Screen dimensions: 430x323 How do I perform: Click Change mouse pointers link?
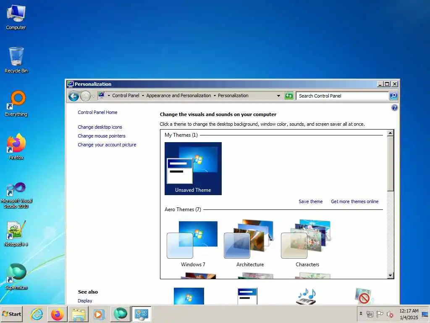pyautogui.click(x=102, y=136)
